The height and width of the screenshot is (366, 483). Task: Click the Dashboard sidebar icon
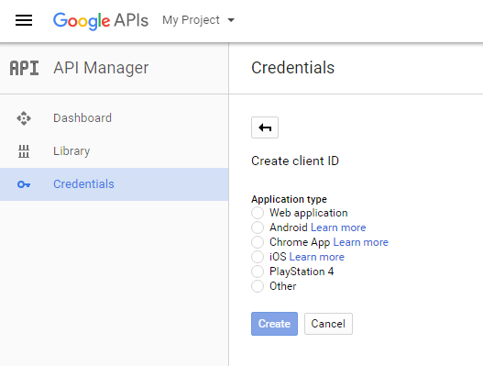pyautogui.click(x=24, y=118)
